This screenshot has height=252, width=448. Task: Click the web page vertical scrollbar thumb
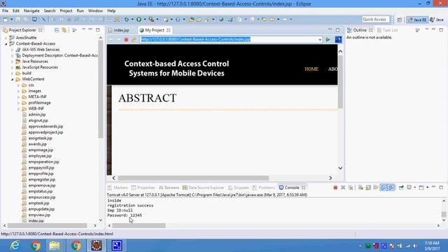tap(340, 81)
